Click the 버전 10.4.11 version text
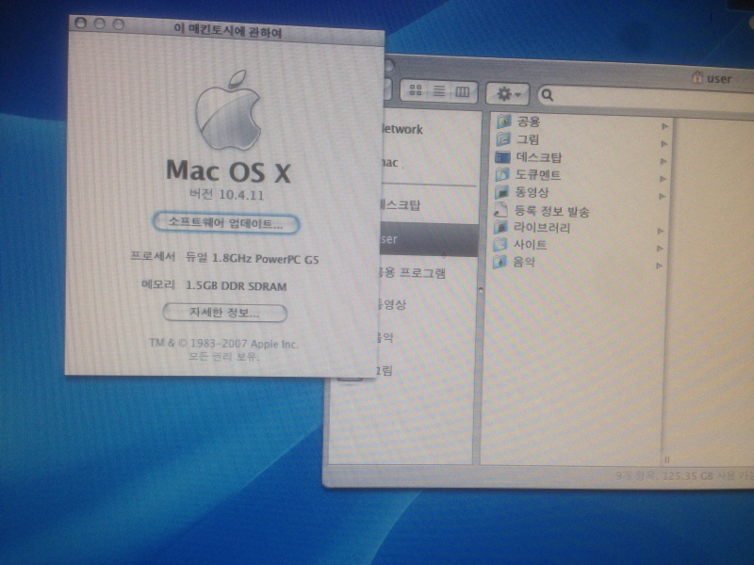The image size is (754, 565). (x=225, y=195)
